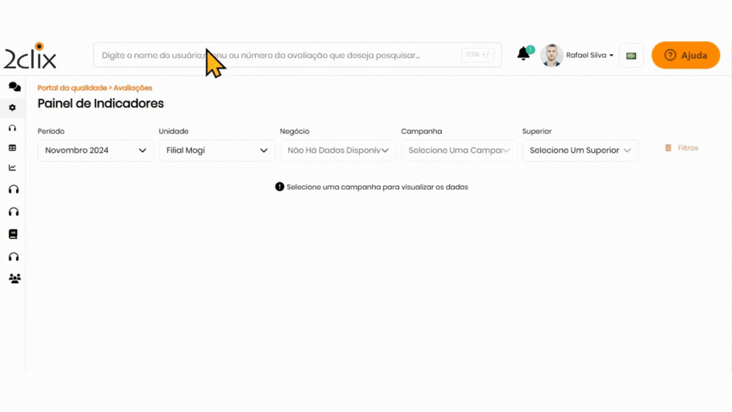
Task: Expand the Unidade dropdown showing Filial Mogi
Action: tap(217, 151)
